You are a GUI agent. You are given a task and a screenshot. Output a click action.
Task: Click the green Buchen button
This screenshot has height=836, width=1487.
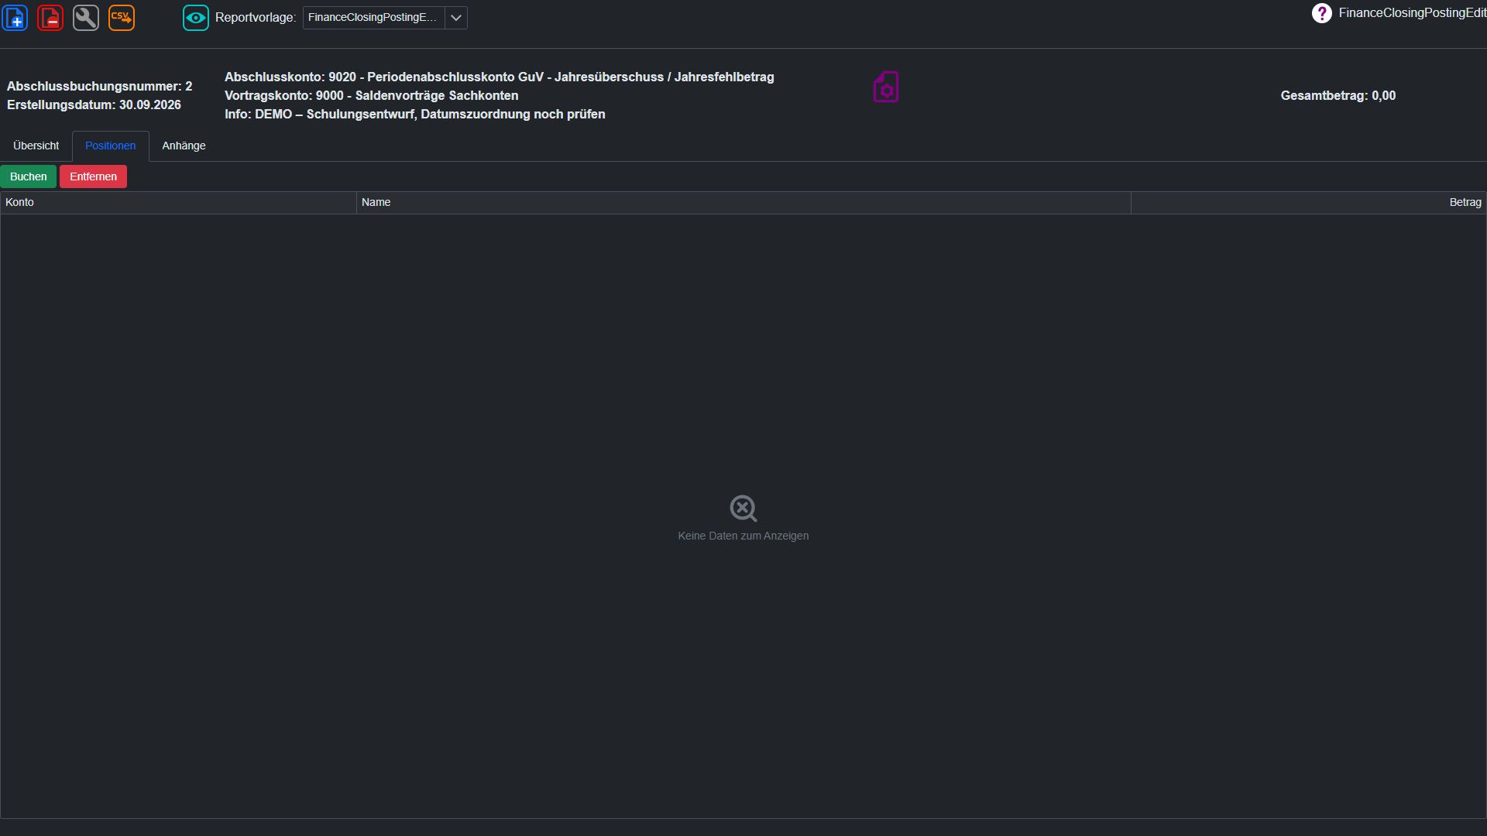click(x=29, y=176)
